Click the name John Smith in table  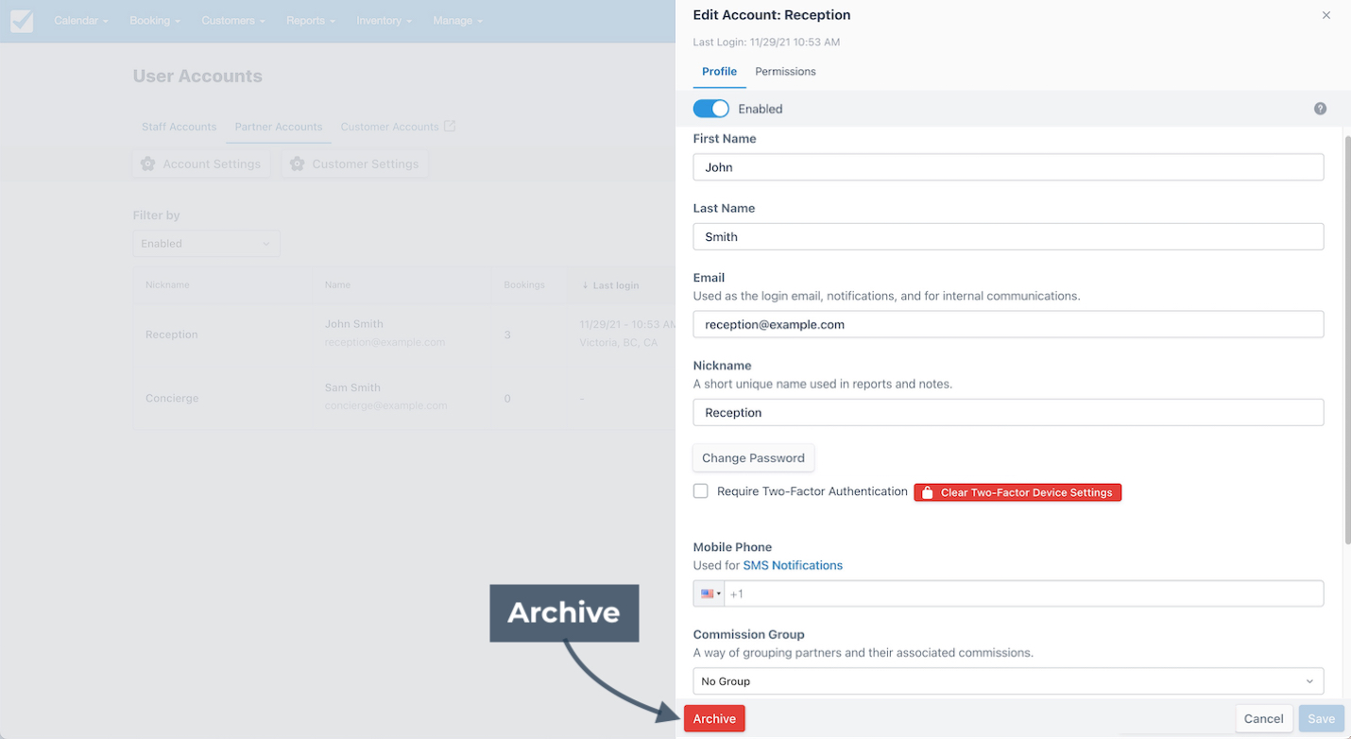(354, 324)
